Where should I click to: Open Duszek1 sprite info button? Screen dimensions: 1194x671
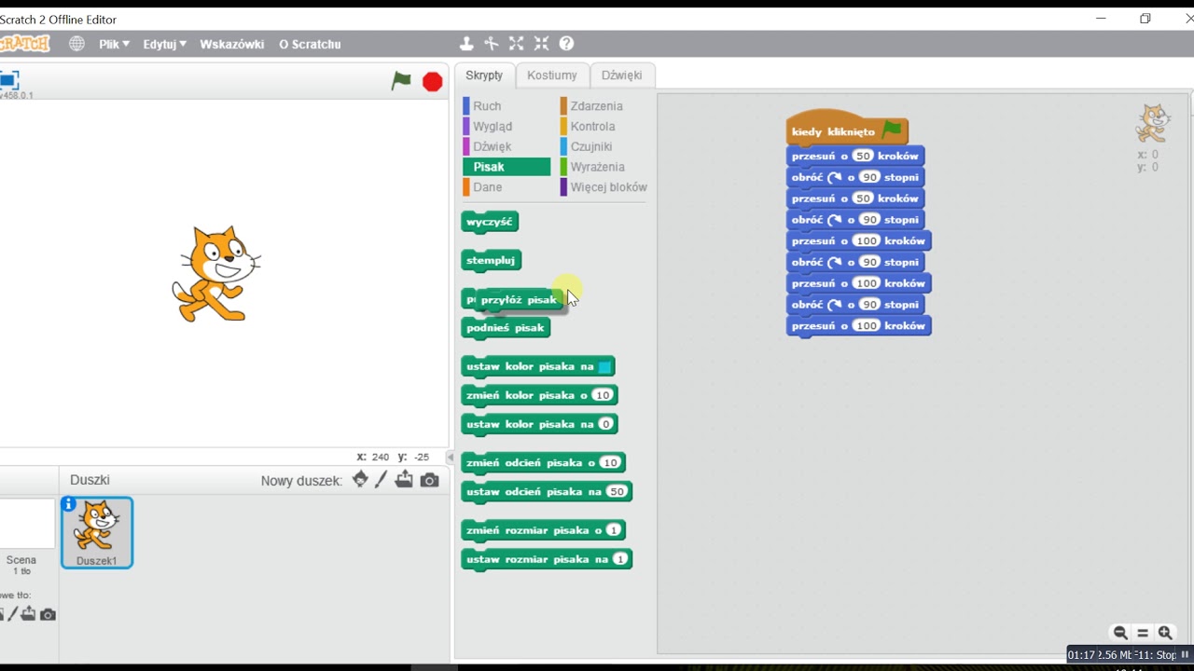tap(69, 504)
